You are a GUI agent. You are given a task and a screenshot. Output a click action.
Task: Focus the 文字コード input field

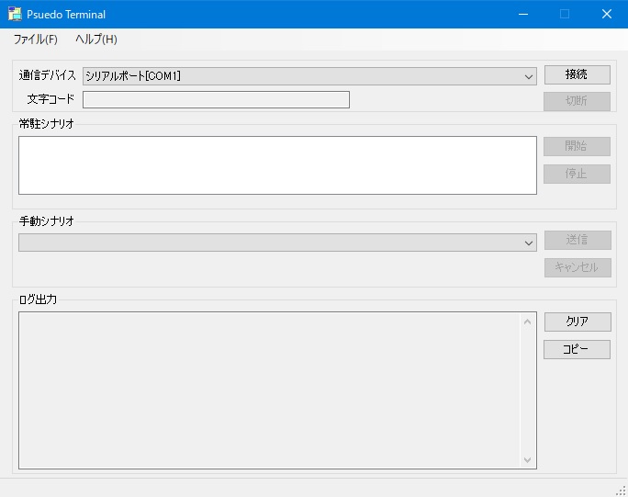[x=216, y=100]
